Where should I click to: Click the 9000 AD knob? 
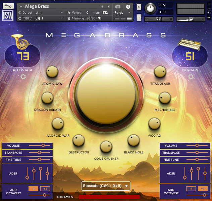click(154, 124)
